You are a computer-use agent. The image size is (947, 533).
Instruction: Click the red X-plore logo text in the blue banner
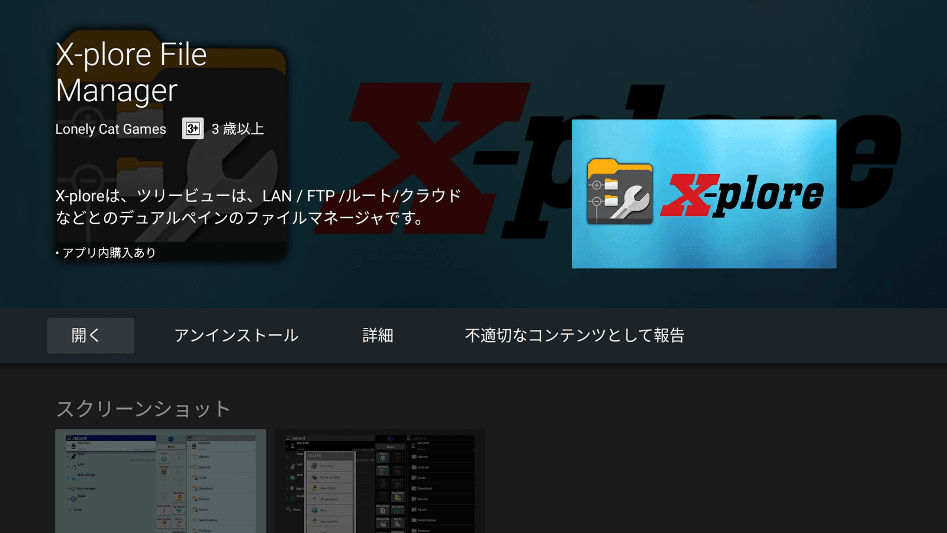tap(742, 194)
